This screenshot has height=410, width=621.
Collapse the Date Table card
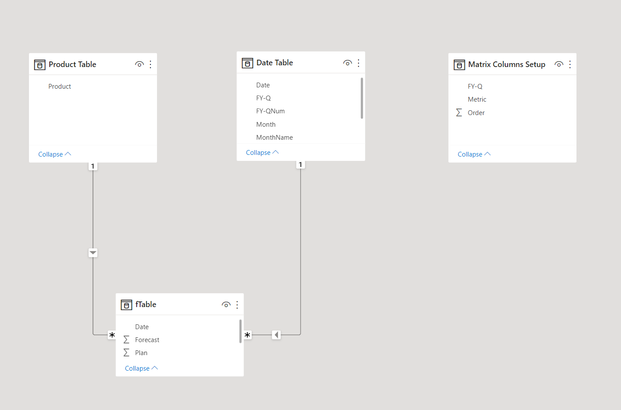coord(262,153)
